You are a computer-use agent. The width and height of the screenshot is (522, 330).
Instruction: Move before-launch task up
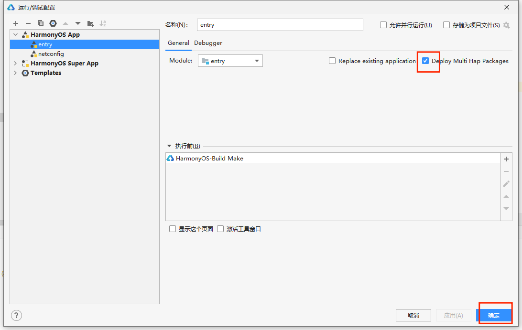[506, 197]
